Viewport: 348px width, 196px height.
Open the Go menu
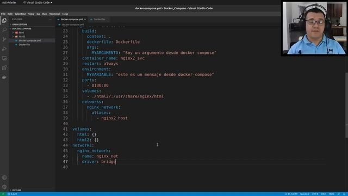pos(38,14)
